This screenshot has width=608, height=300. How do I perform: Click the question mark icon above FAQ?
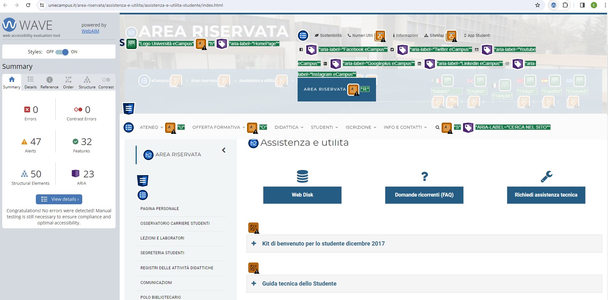click(424, 176)
